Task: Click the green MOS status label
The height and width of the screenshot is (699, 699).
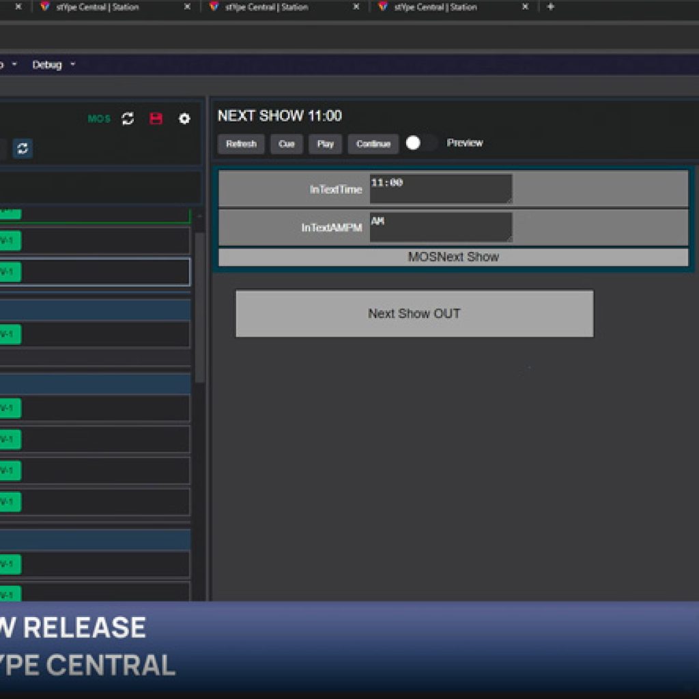Action: [x=99, y=119]
